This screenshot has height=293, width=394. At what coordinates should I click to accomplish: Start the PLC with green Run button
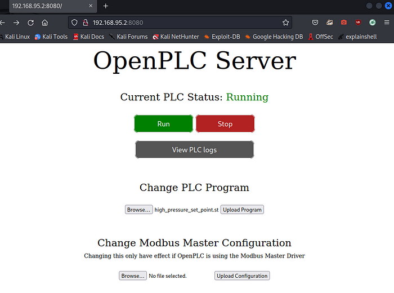pyautogui.click(x=164, y=124)
